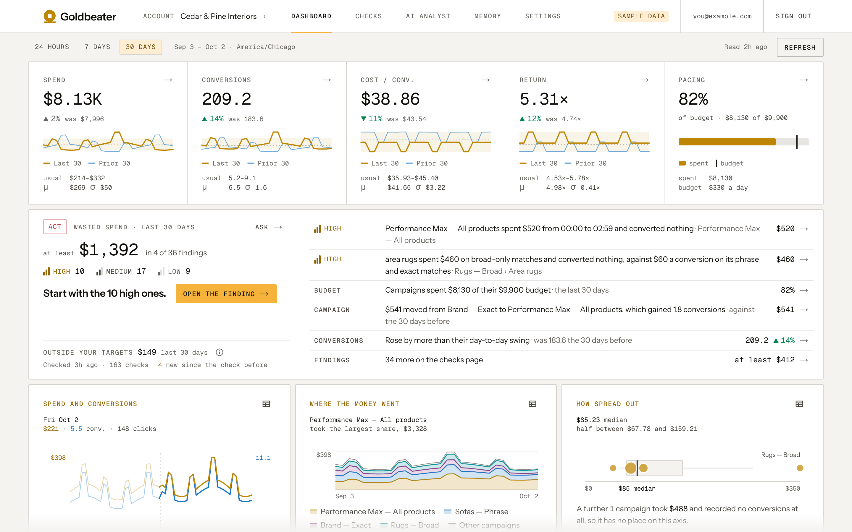Show table view for Spend and Conversions

266,404
